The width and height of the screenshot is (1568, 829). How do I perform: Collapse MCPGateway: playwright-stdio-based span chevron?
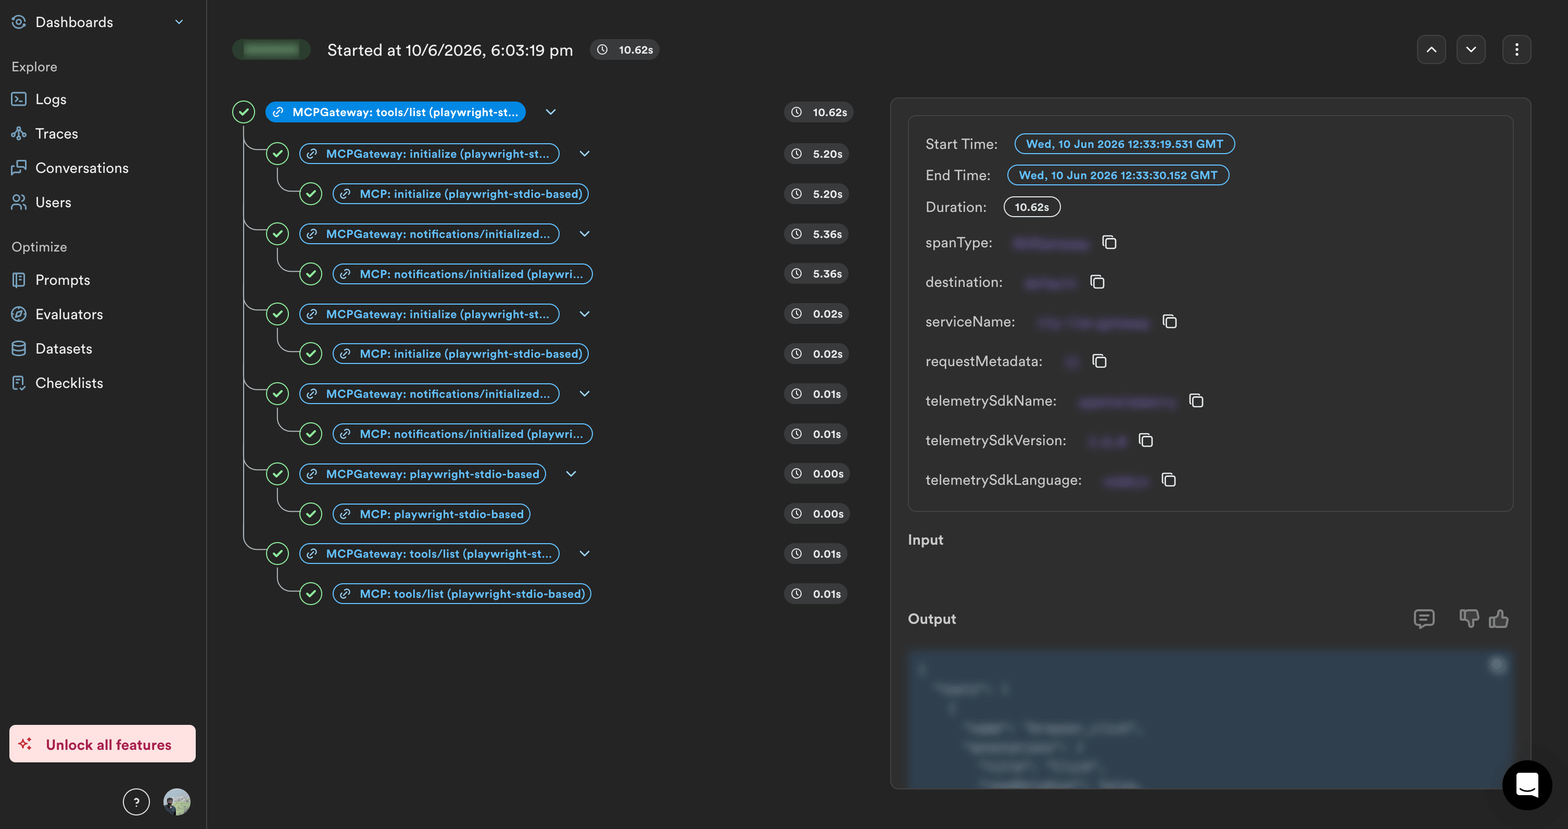(x=572, y=474)
